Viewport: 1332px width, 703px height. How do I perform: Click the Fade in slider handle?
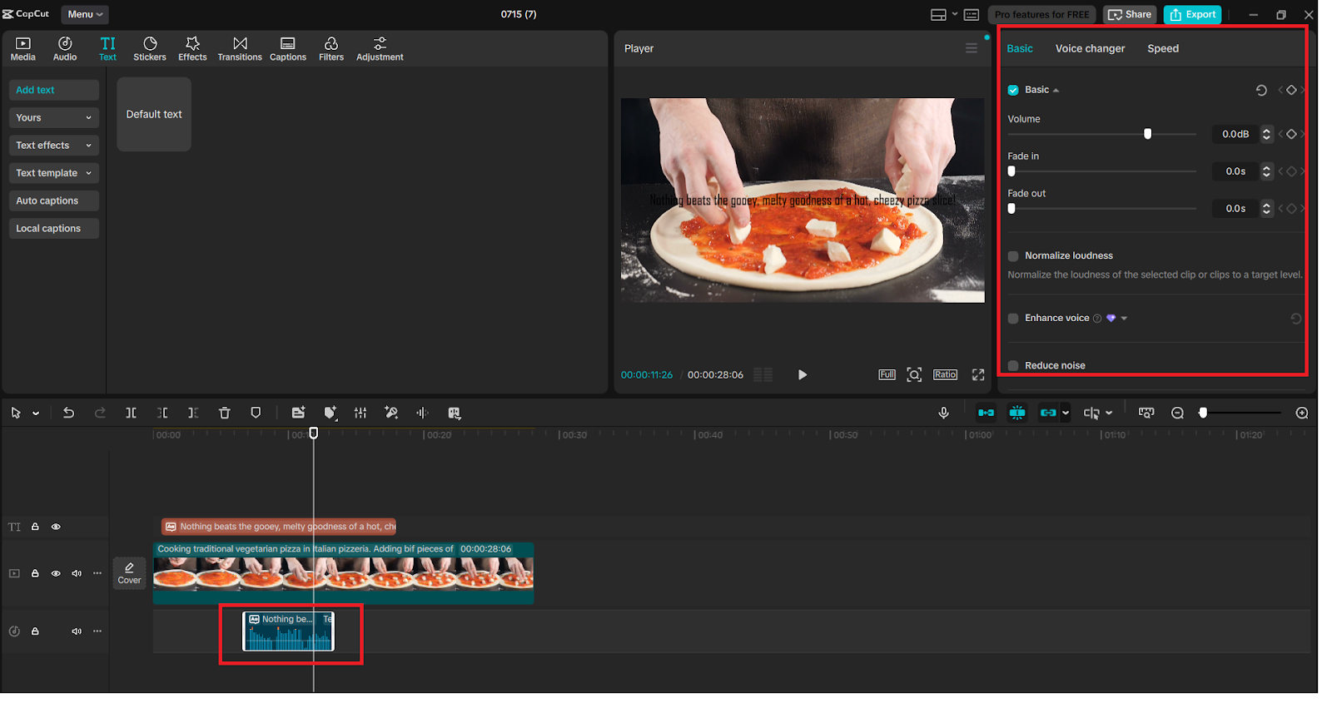pyautogui.click(x=1012, y=171)
